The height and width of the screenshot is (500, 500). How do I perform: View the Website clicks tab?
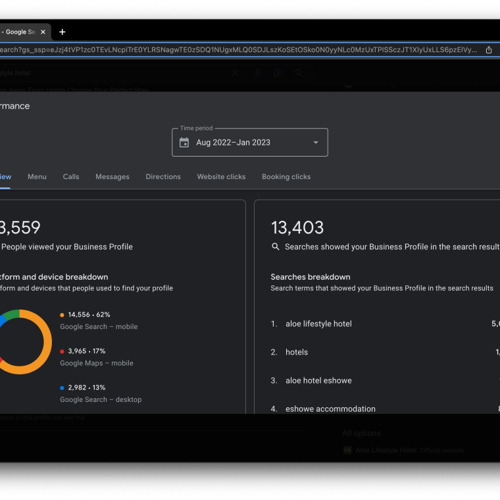[x=221, y=177]
